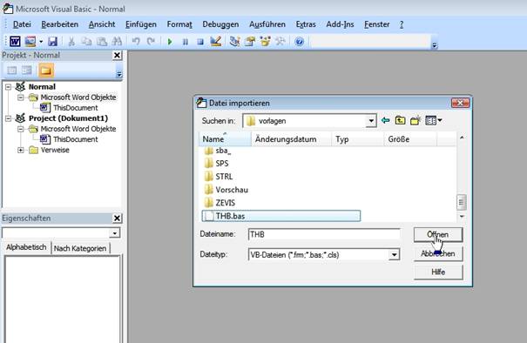
Task: Click the Dateiname input field
Action: point(324,234)
